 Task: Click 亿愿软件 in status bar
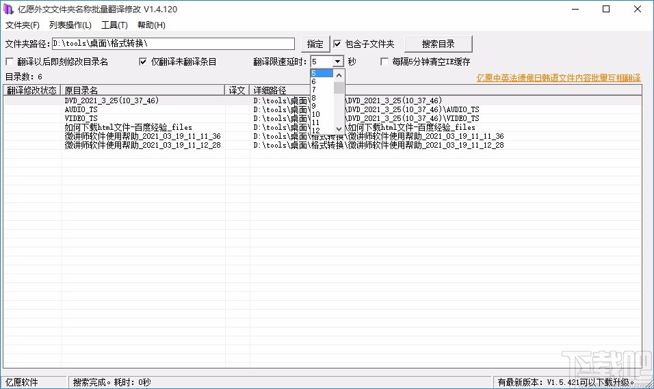click(x=22, y=382)
